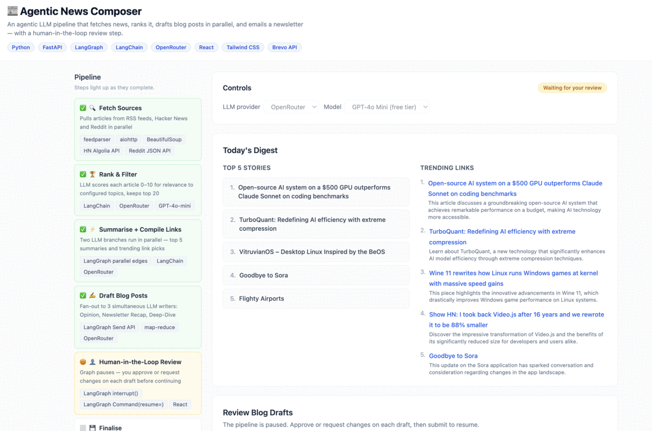Screen dimensions: 652x431
Task: Open the Model dropdown for GPT-4o Mini
Action: pyautogui.click(x=387, y=107)
